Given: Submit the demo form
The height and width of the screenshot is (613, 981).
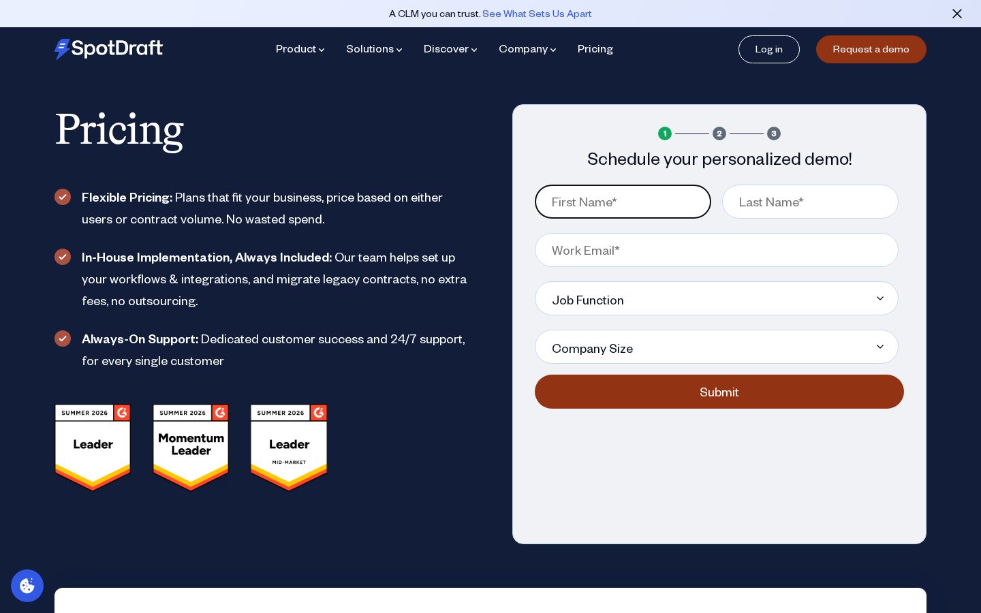Looking at the screenshot, I should coord(719,392).
